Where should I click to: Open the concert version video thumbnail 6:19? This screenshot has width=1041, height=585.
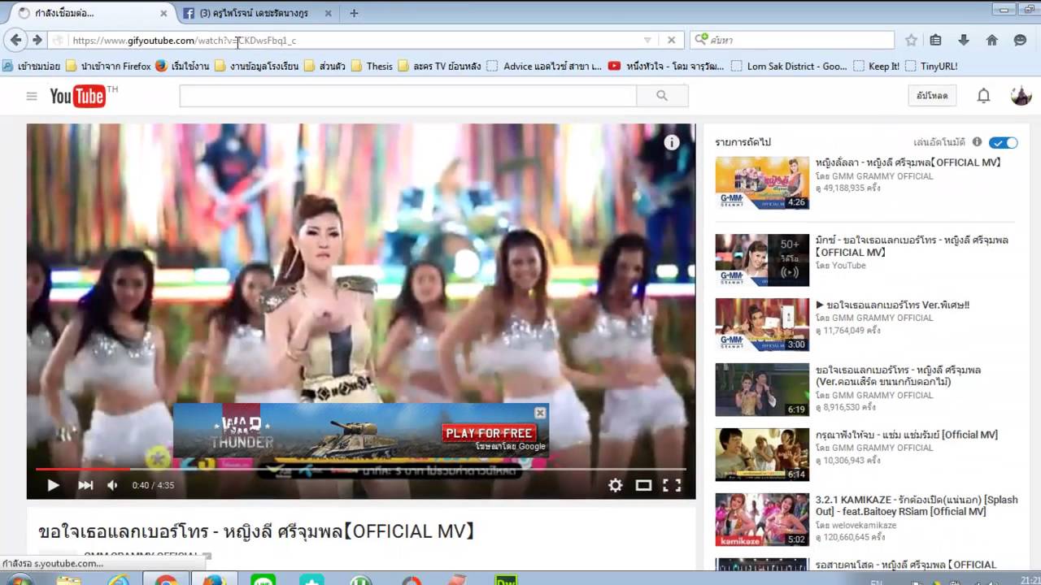tap(762, 389)
